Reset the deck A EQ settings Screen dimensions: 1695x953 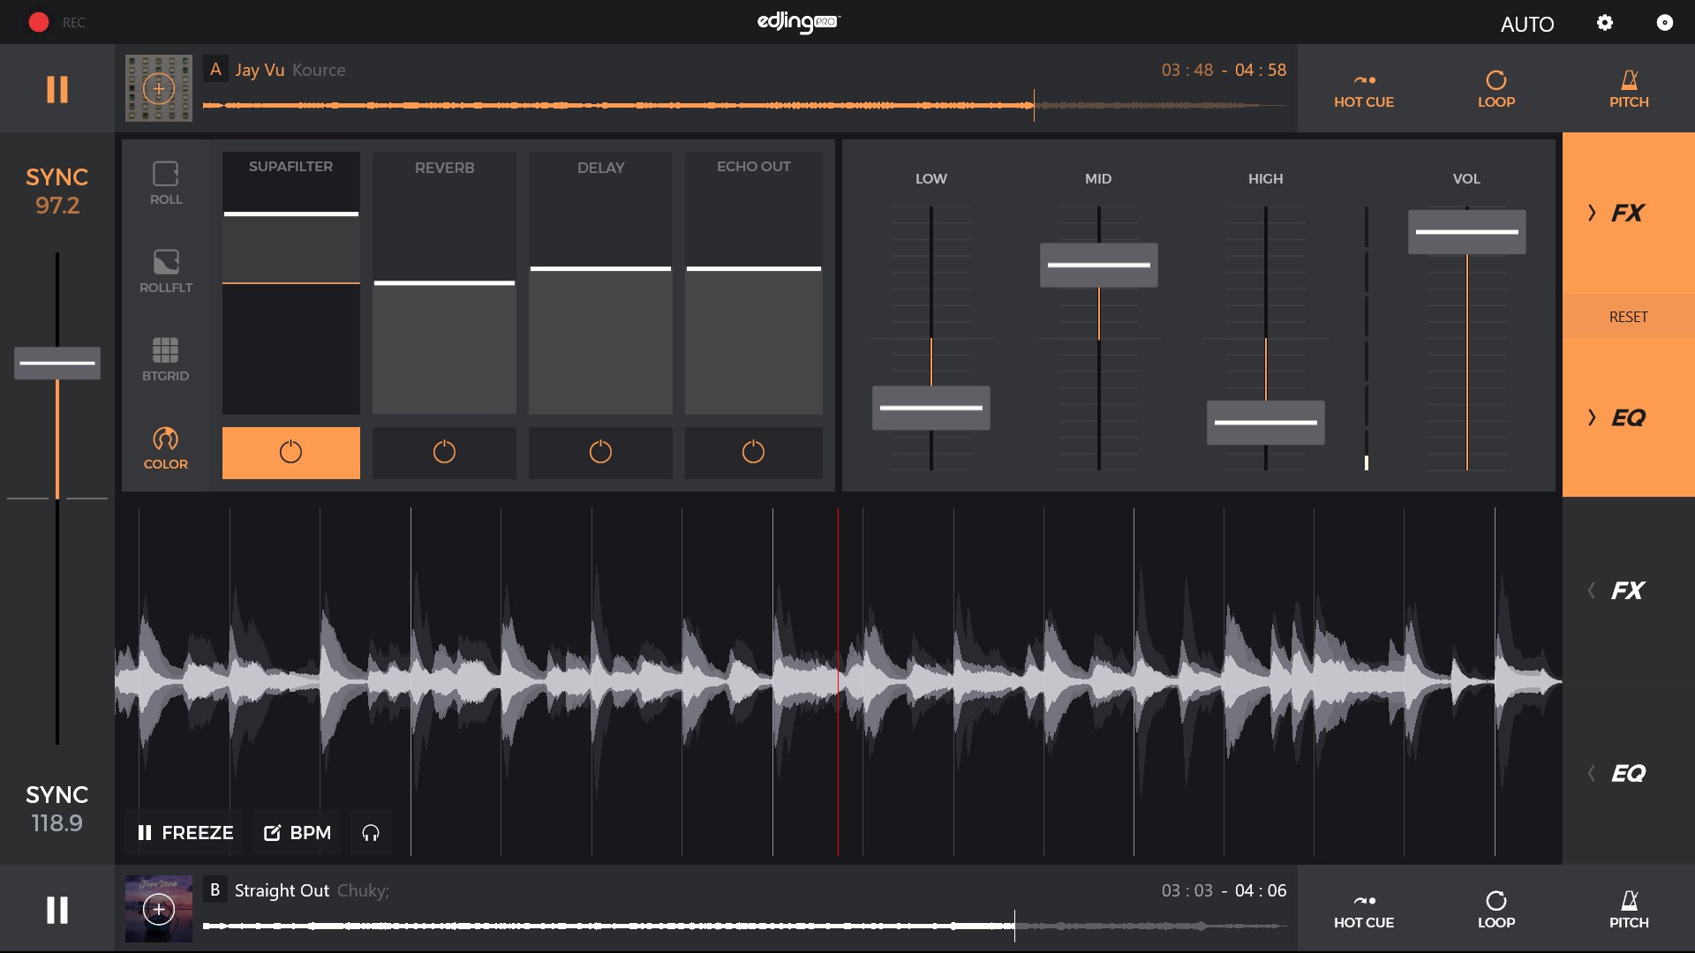[x=1627, y=316]
